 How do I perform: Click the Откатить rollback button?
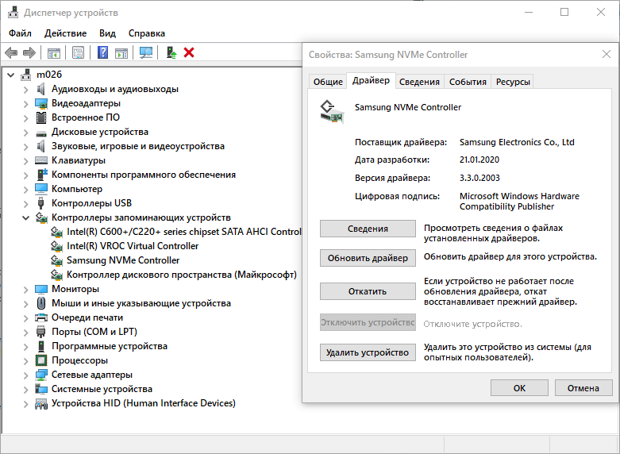coord(368,291)
